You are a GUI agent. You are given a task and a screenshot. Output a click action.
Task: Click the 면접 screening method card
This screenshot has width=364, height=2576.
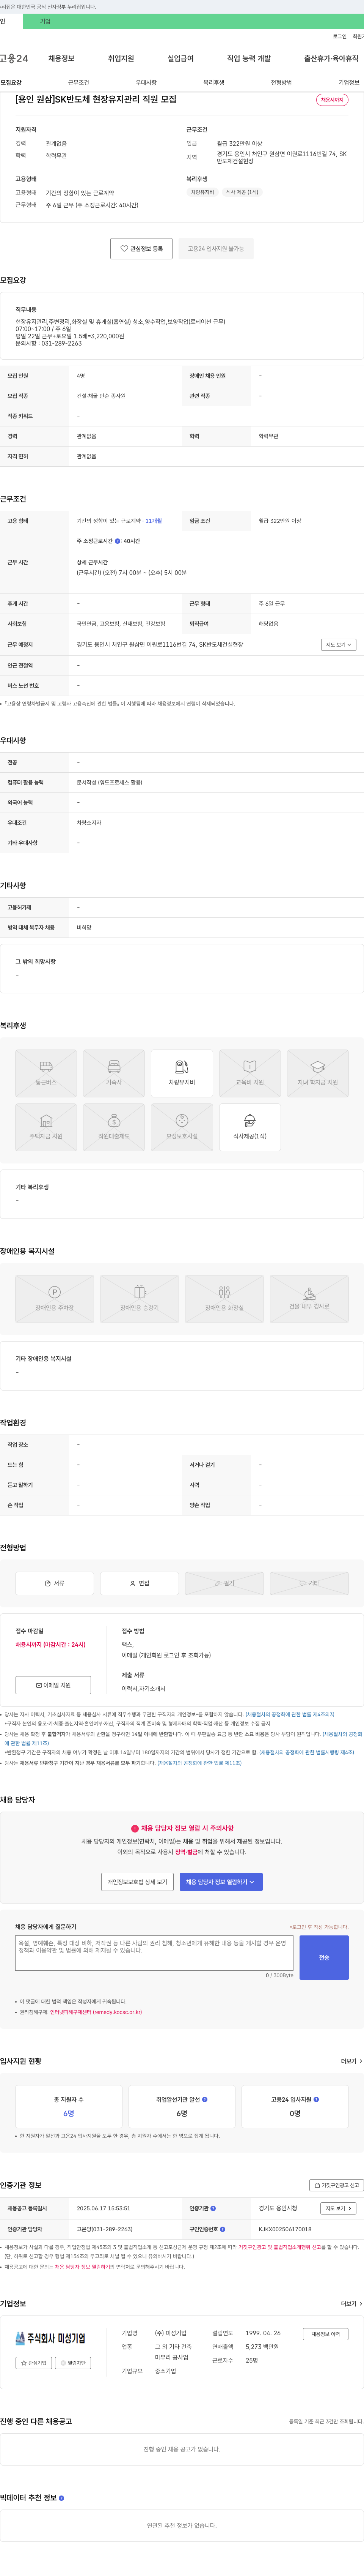coord(140,1583)
